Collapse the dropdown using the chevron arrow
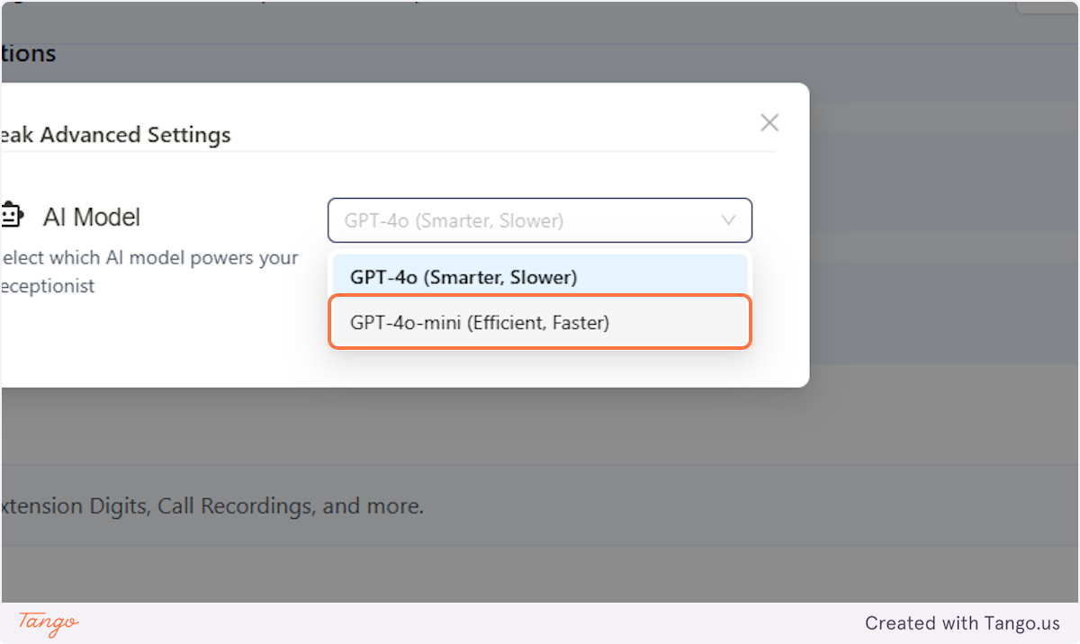Image resolution: width=1080 pixels, height=644 pixels. pyautogui.click(x=729, y=220)
